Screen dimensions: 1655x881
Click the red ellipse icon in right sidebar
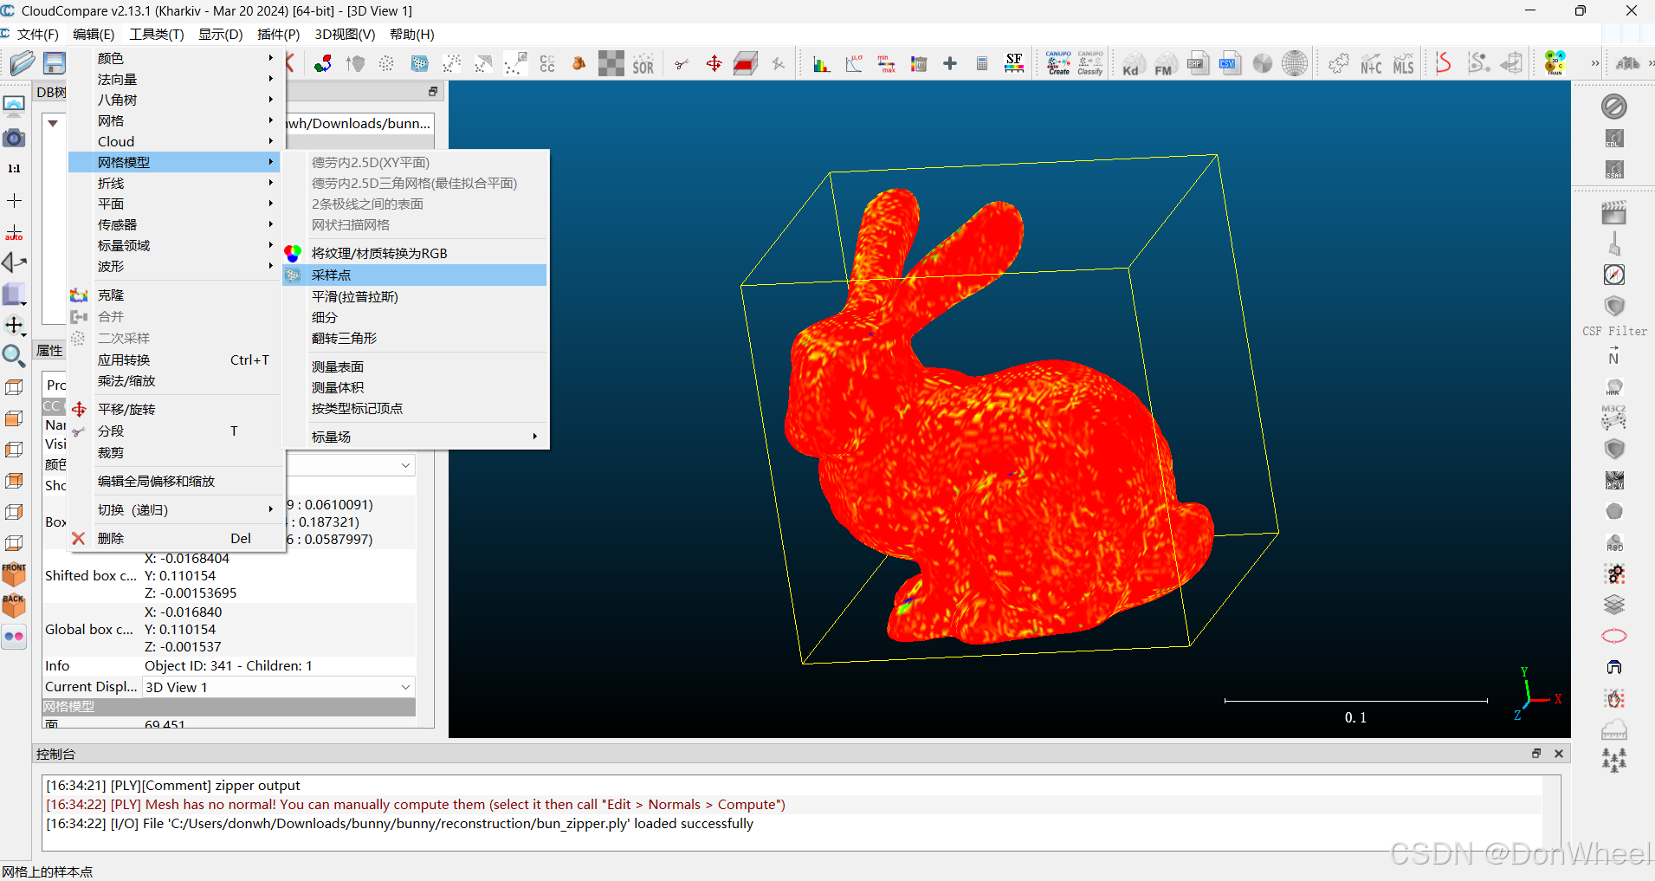tap(1614, 636)
